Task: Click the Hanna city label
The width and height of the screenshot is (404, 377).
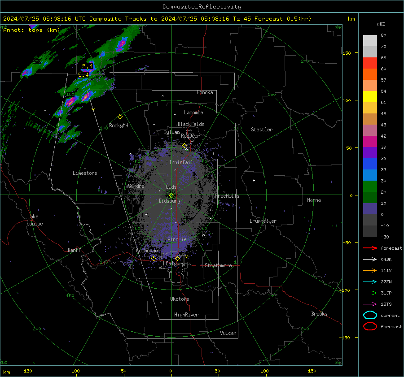Action: point(314,200)
